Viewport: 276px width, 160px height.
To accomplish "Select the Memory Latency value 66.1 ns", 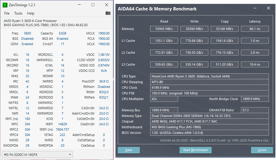I will point(255,29).
